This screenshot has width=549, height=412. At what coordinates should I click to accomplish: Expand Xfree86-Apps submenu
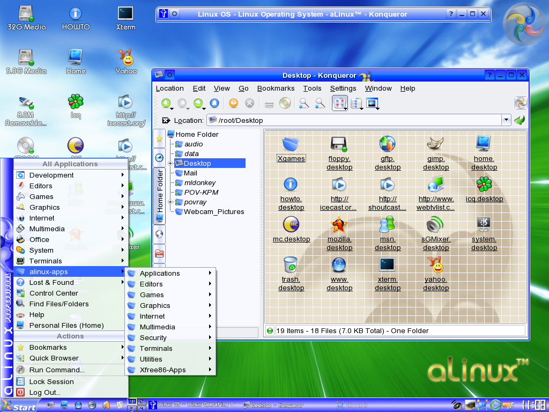point(170,370)
